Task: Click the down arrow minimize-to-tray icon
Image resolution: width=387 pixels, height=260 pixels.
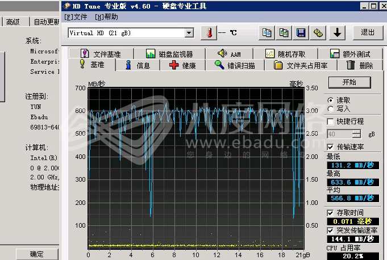Action: 337,32
